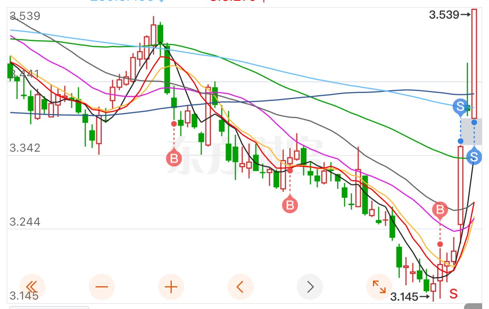Click the 3.145 axis label at bottom left
Image resolution: width=489 pixels, height=309 pixels.
pyautogui.click(x=24, y=296)
